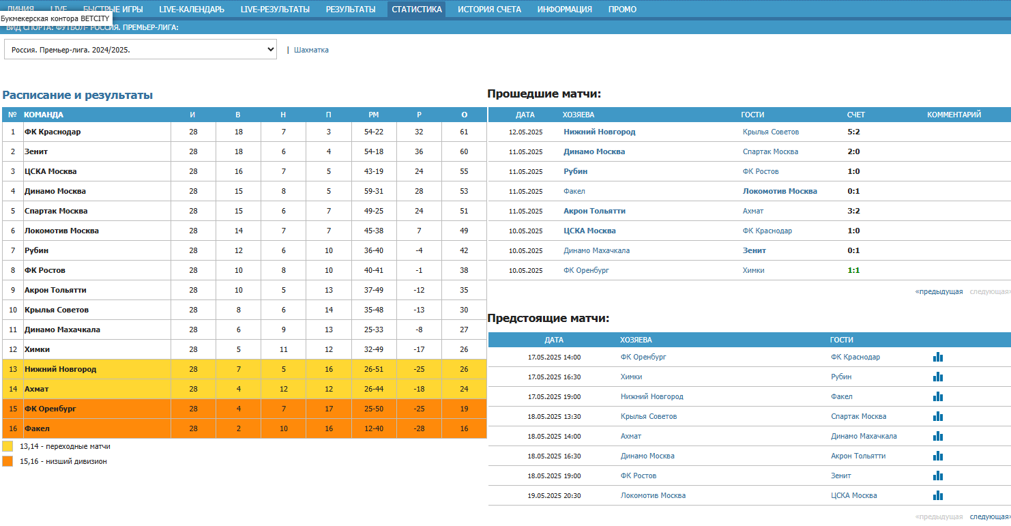
Task: Click stats icon for Динамо Москва vs Акрон
Action: pyautogui.click(x=938, y=456)
